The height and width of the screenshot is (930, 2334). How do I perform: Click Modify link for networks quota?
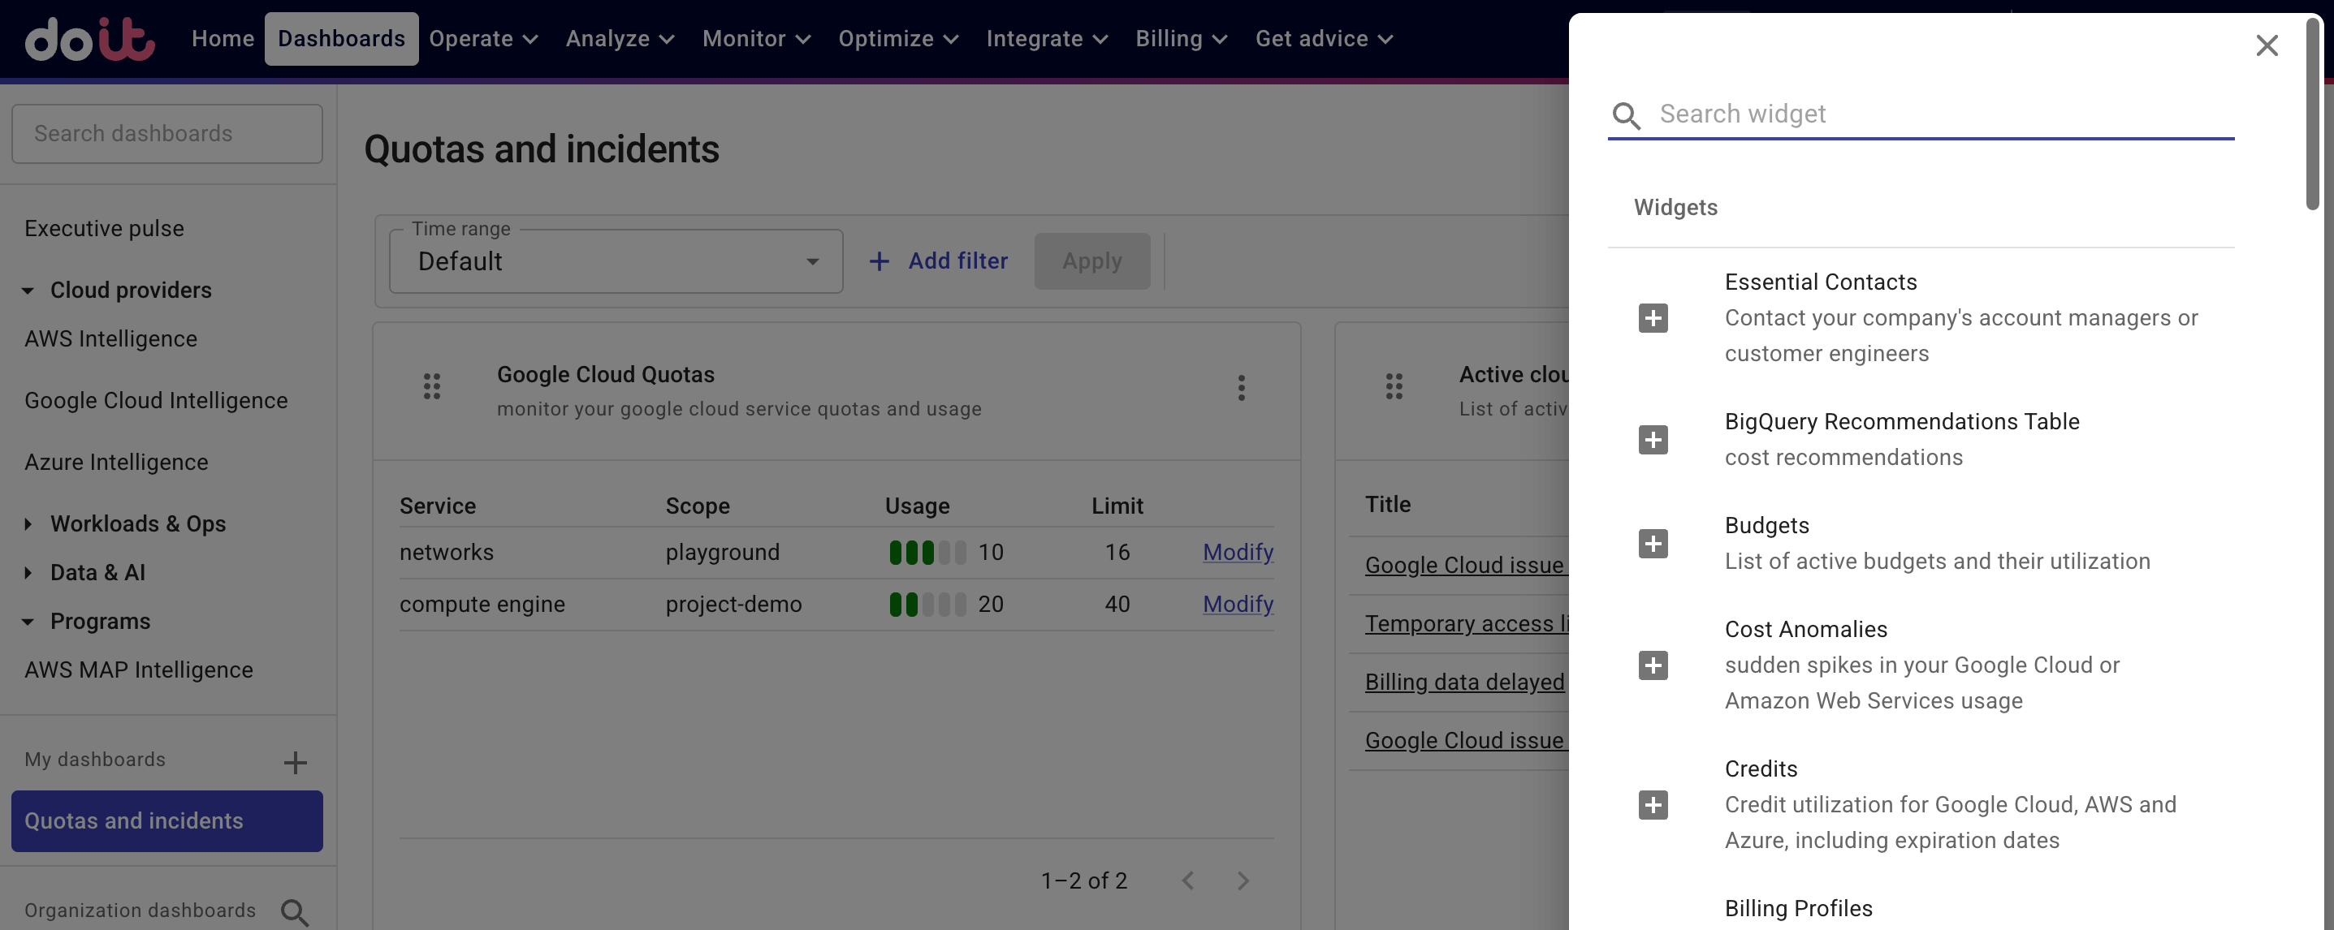click(1238, 553)
